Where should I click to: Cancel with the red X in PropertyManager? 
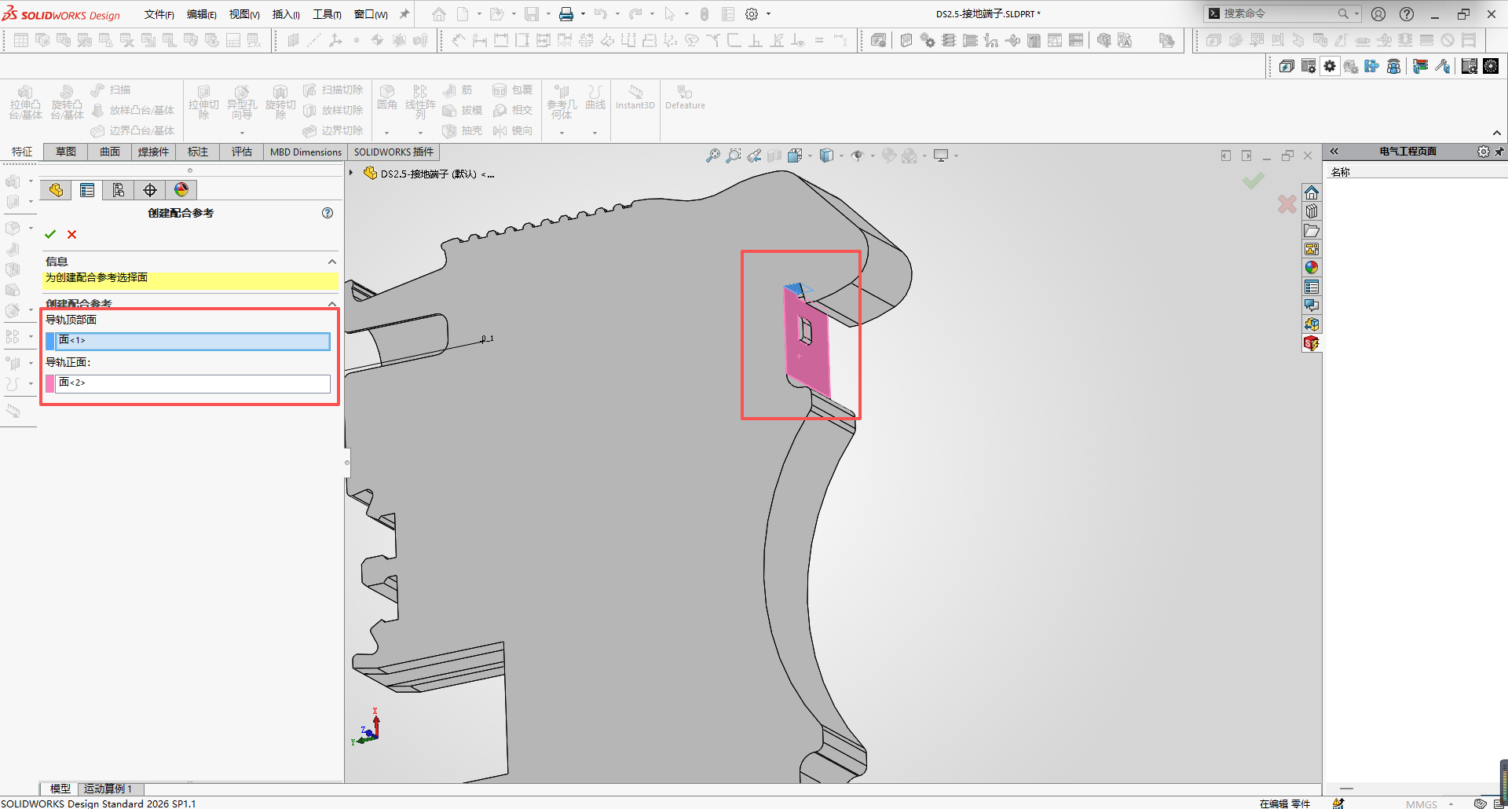[x=72, y=234]
